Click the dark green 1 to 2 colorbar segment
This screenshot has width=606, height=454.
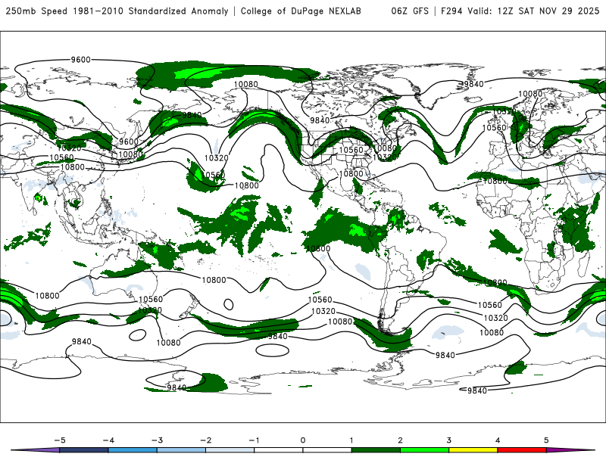376,450
